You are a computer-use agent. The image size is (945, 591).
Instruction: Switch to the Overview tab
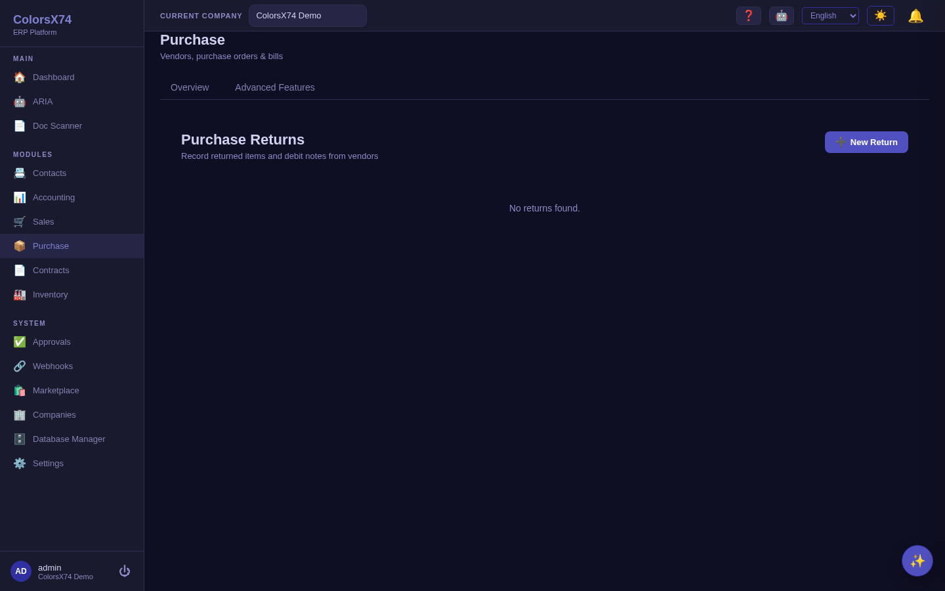click(190, 87)
